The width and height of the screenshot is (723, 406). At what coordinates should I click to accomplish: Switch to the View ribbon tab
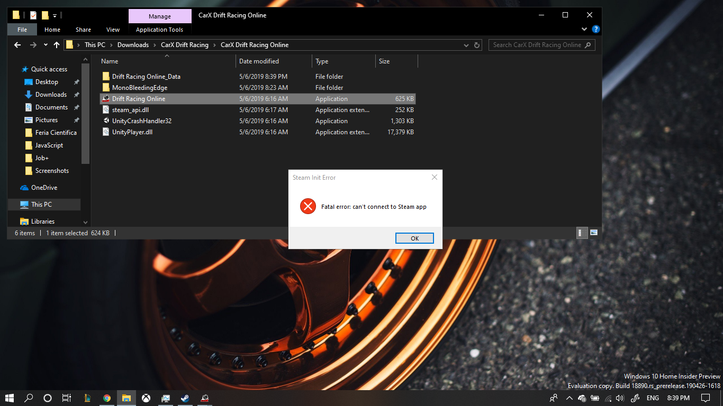pyautogui.click(x=113, y=30)
